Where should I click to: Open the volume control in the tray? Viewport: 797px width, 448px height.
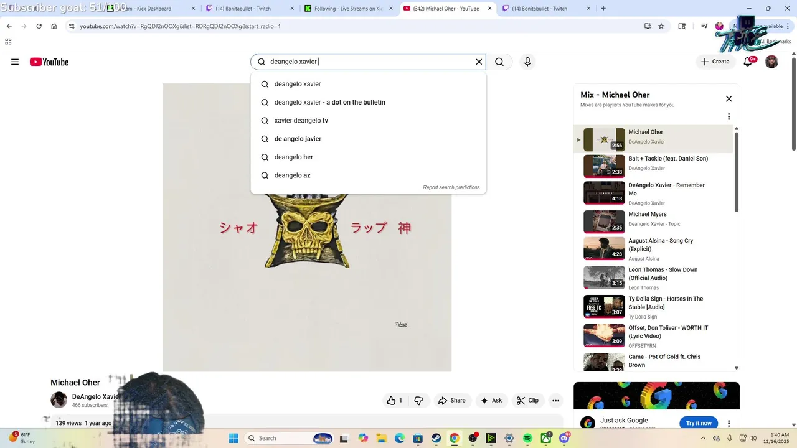(753, 438)
